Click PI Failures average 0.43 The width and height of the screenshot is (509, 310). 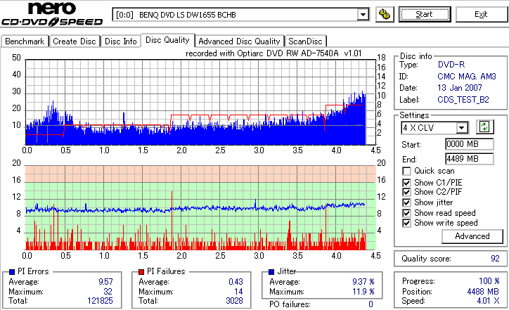pos(236,282)
